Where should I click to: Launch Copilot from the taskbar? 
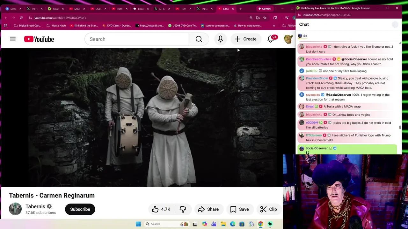point(204,224)
